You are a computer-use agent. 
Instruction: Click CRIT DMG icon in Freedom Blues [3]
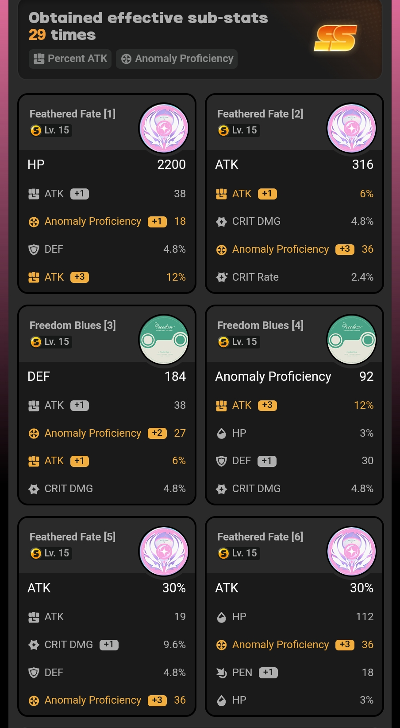click(34, 489)
